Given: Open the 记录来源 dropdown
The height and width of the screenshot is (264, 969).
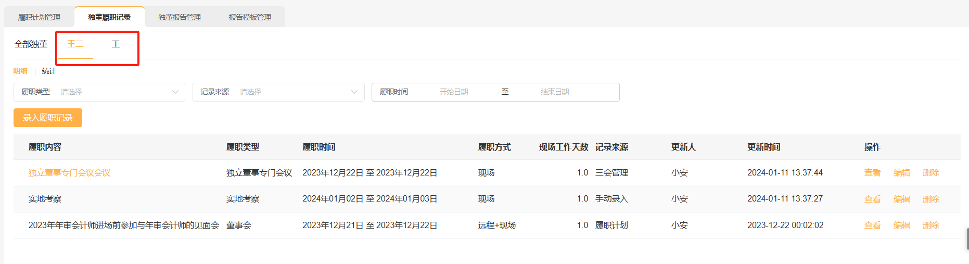Looking at the screenshot, I should (x=278, y=92).
